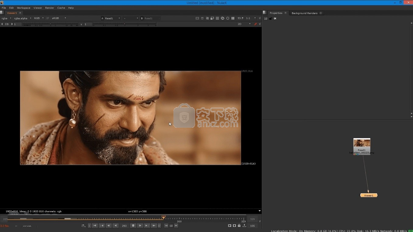
Task: Click the decrease gain left arrow beside f/8
Action: (x=2, y=24)
